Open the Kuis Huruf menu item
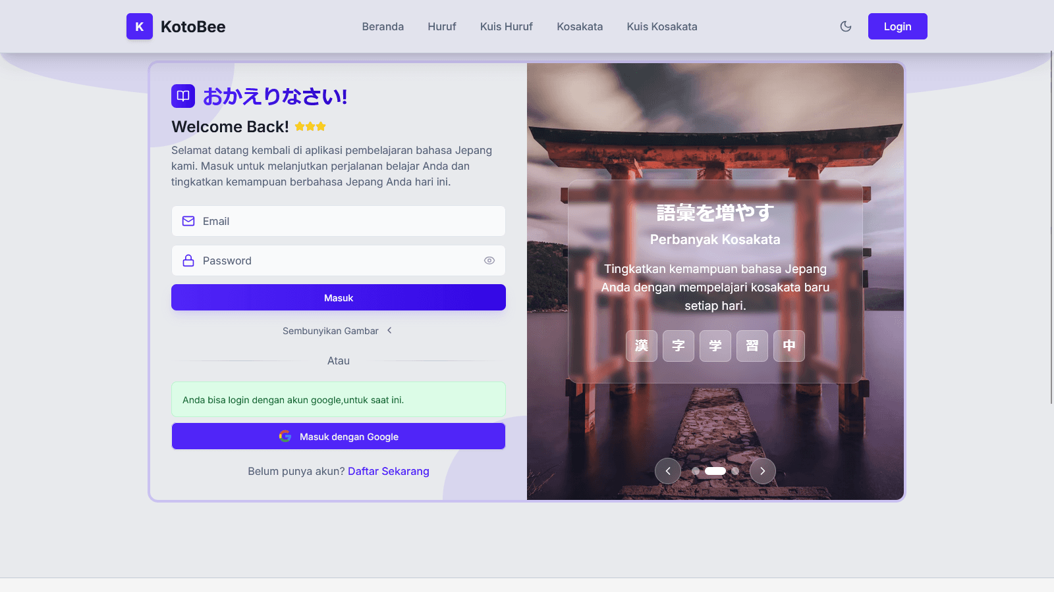1054x592 pixels. (x=506, y=26)
